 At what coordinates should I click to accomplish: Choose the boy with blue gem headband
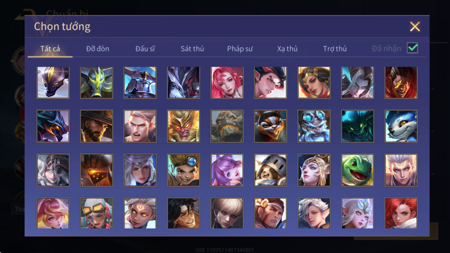(183, 170)
